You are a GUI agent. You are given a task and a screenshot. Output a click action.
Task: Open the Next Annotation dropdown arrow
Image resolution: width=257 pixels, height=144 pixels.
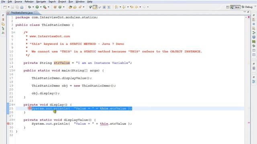pyautogui.click(x=120, y=7)
